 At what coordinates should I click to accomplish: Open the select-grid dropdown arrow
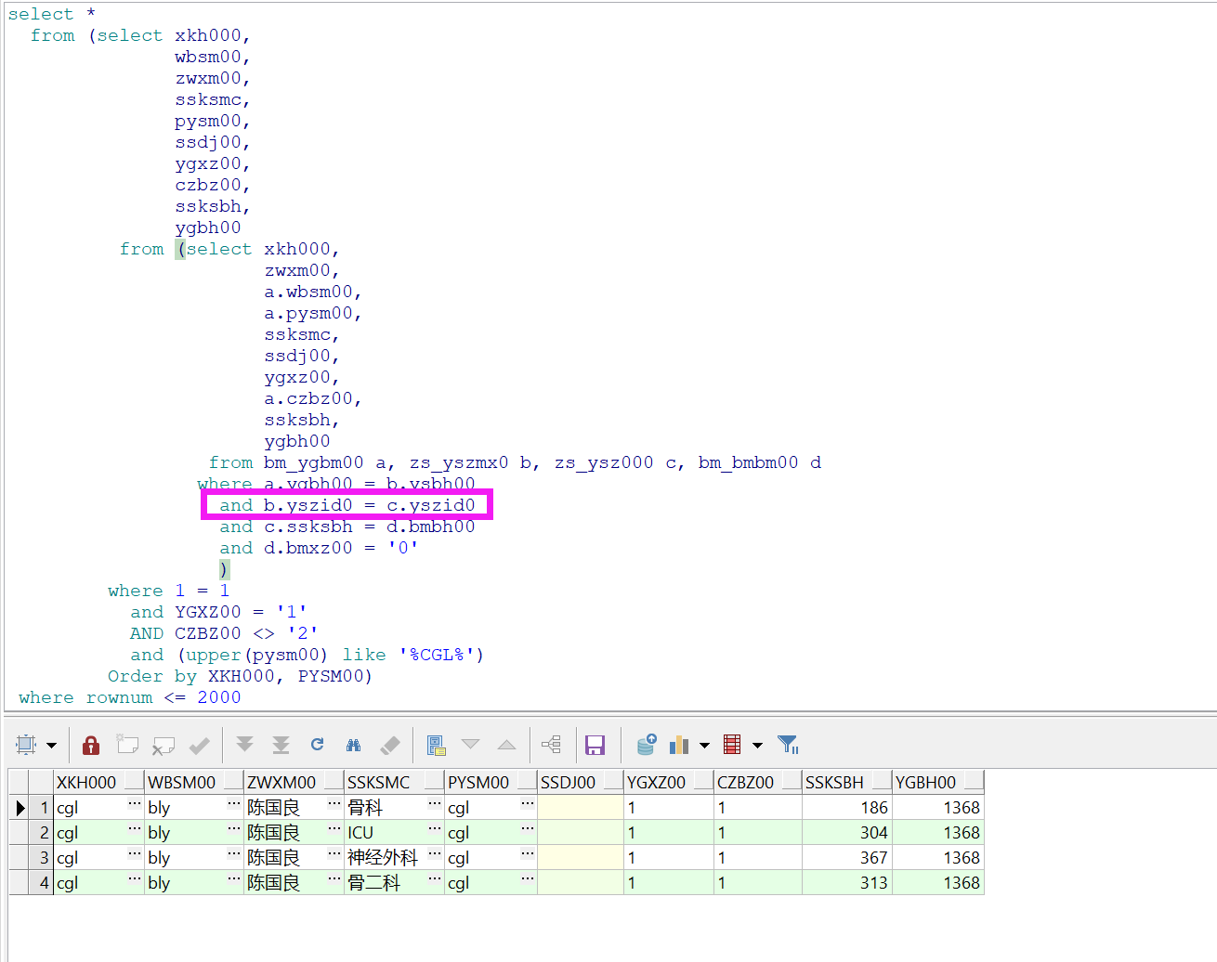pos(52,745)
